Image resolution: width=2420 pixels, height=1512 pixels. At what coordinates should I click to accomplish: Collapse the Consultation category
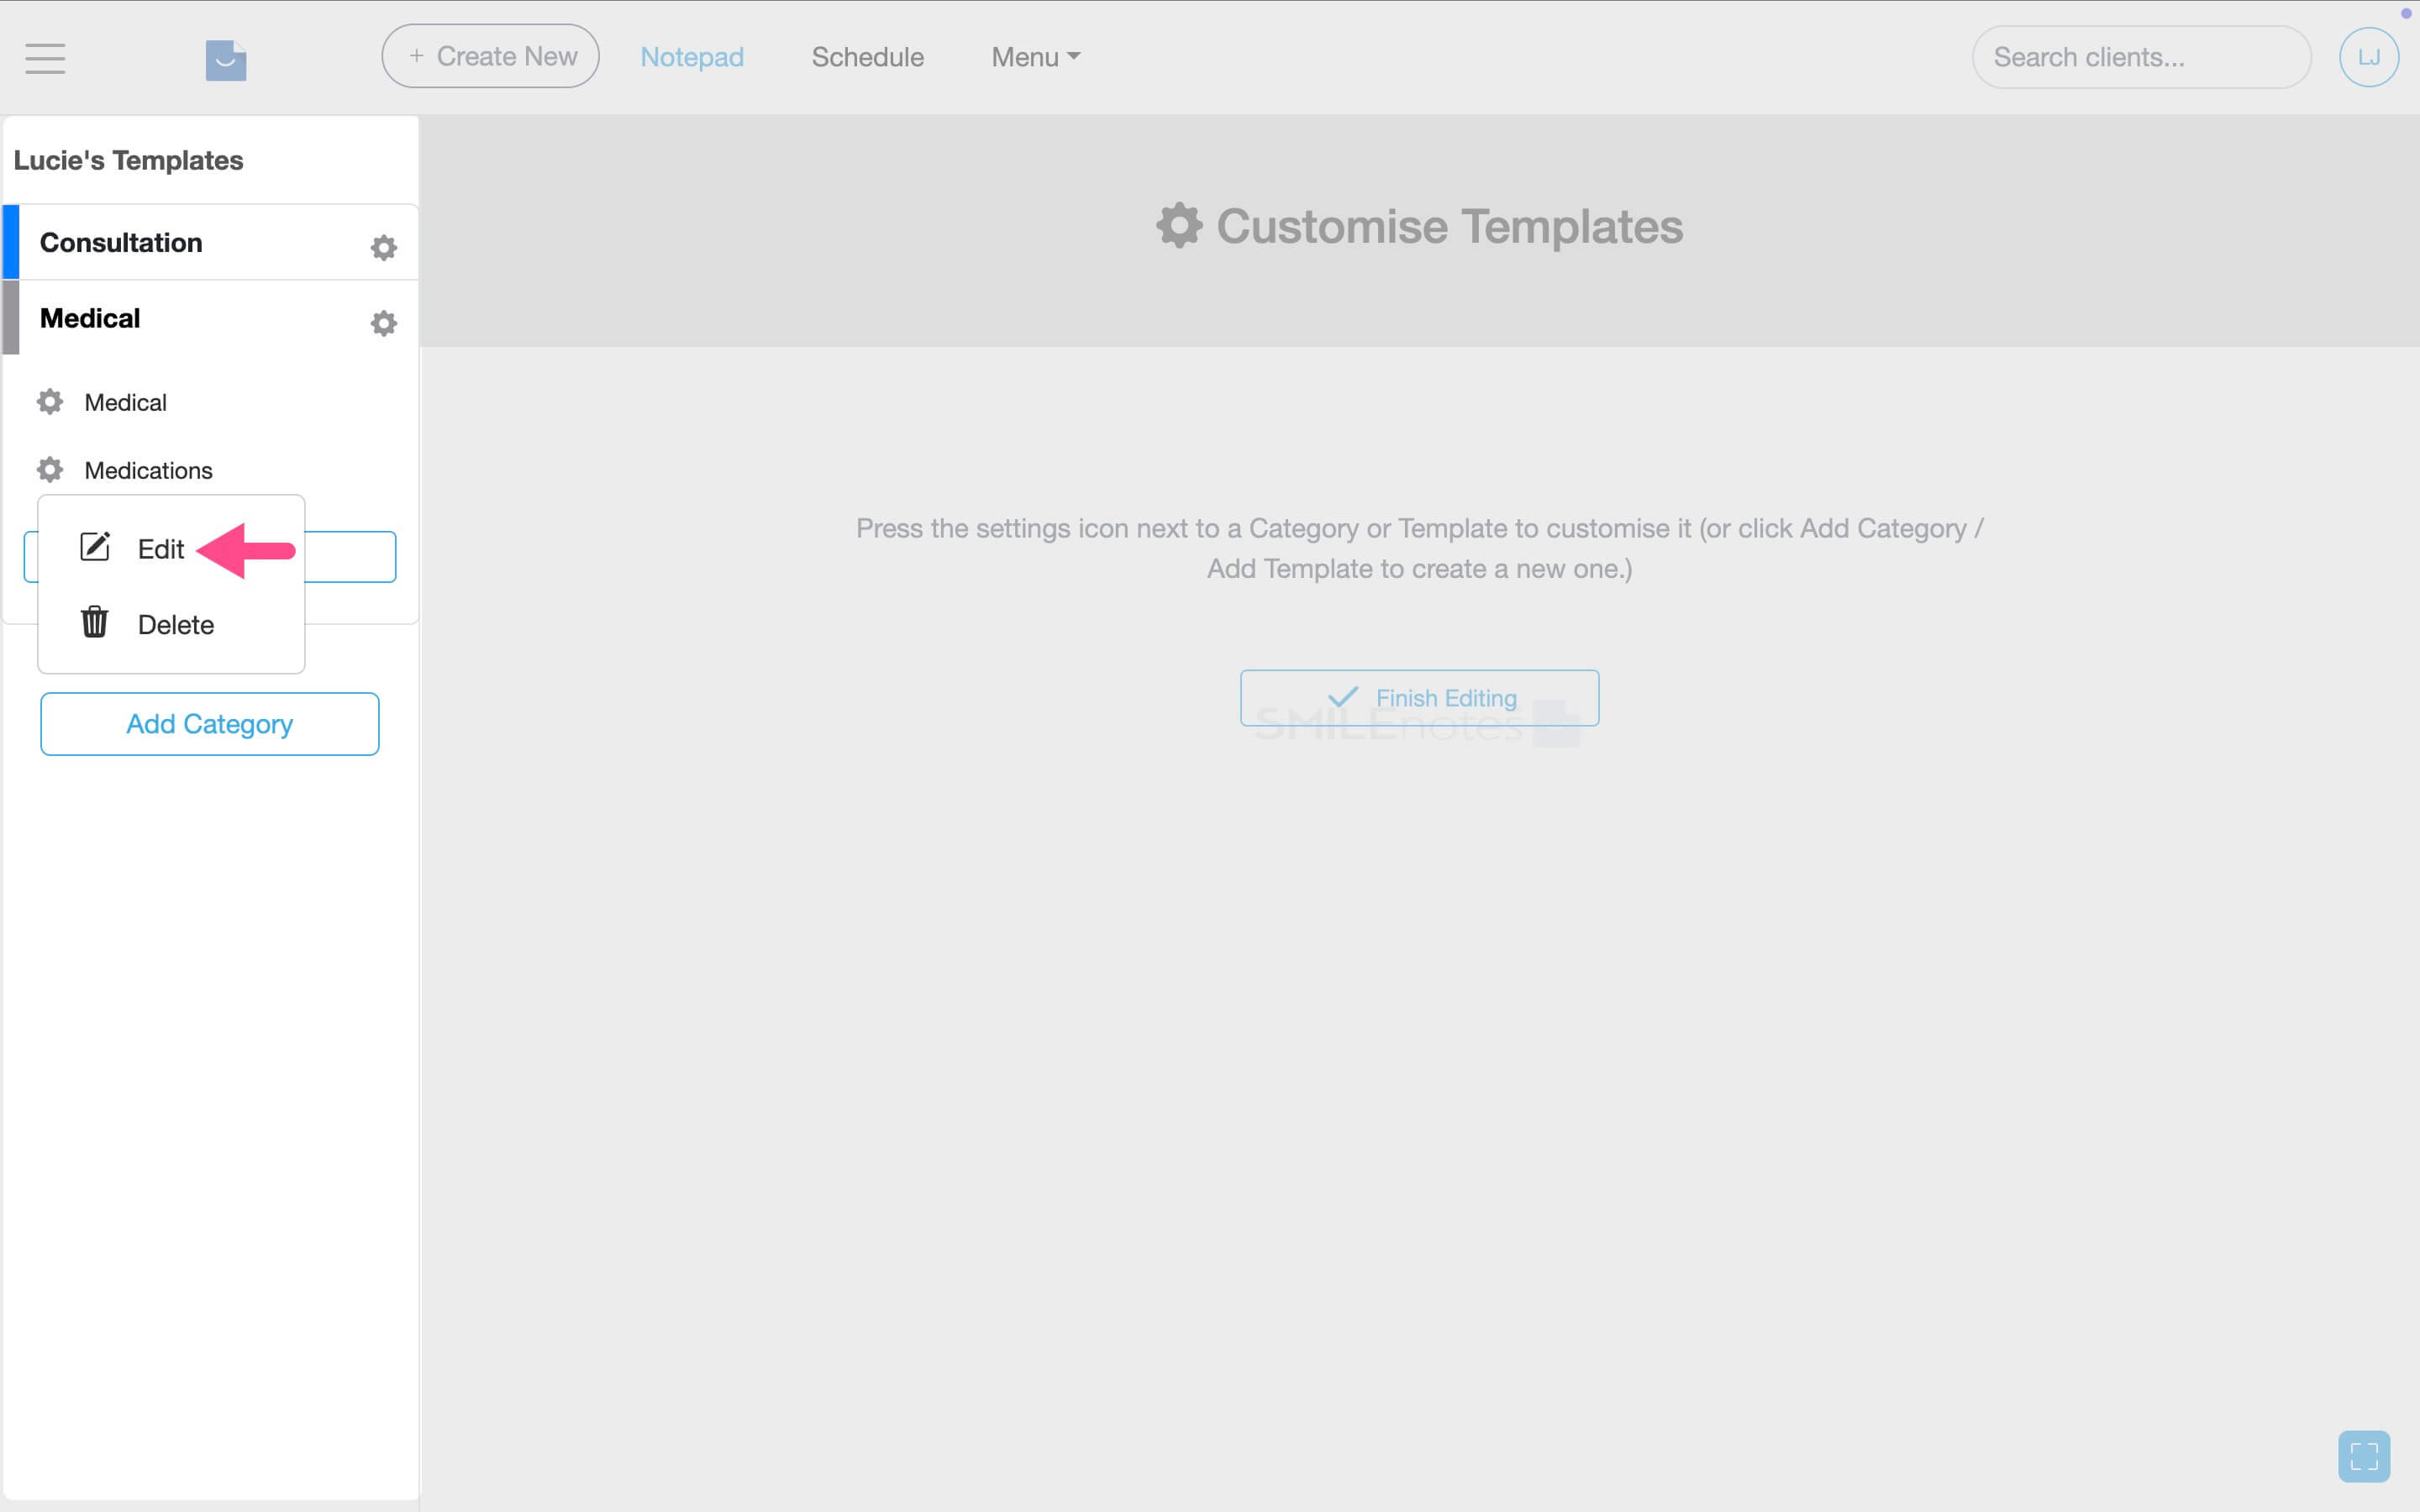tap(120, 242)
